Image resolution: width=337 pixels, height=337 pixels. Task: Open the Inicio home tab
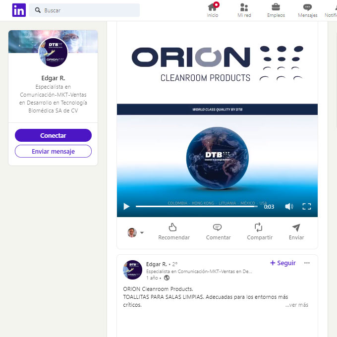pyautogui.click(x=213, y=10)
